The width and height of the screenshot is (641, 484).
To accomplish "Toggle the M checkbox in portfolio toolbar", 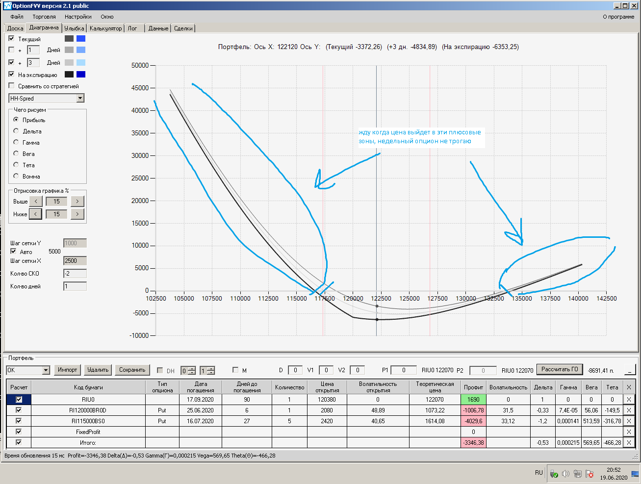I will [x=235, y=370].
